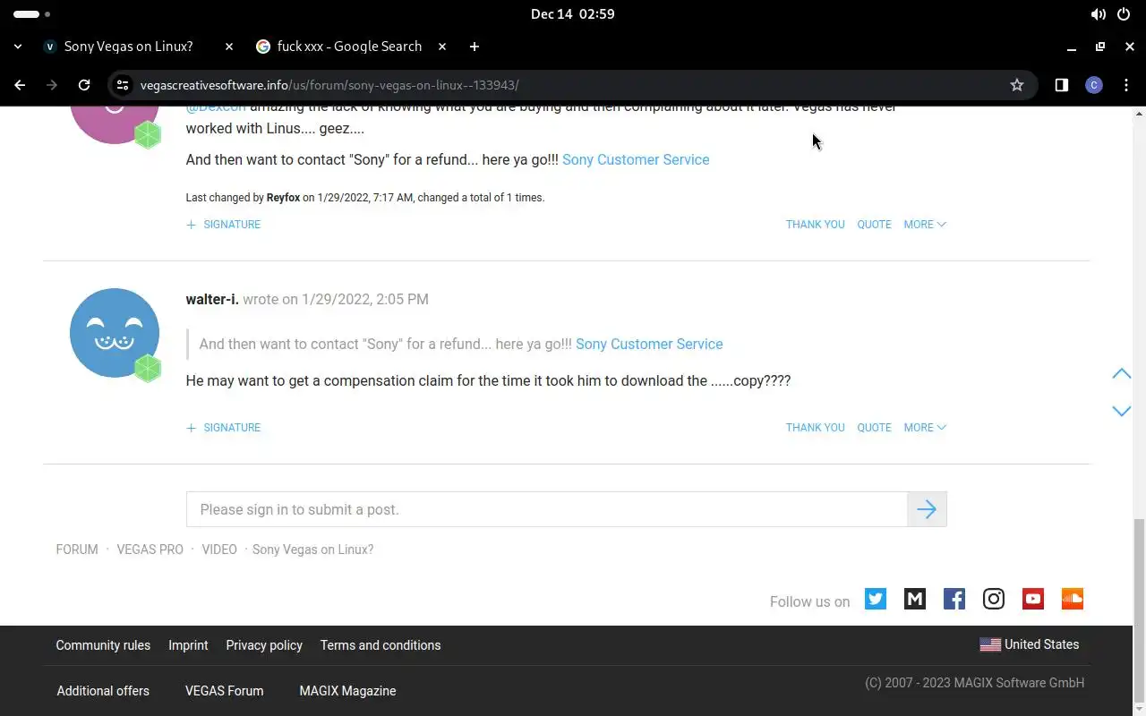The image size is (1146, 716).
Task: Go back to the previous page
Action: [20, 85]
